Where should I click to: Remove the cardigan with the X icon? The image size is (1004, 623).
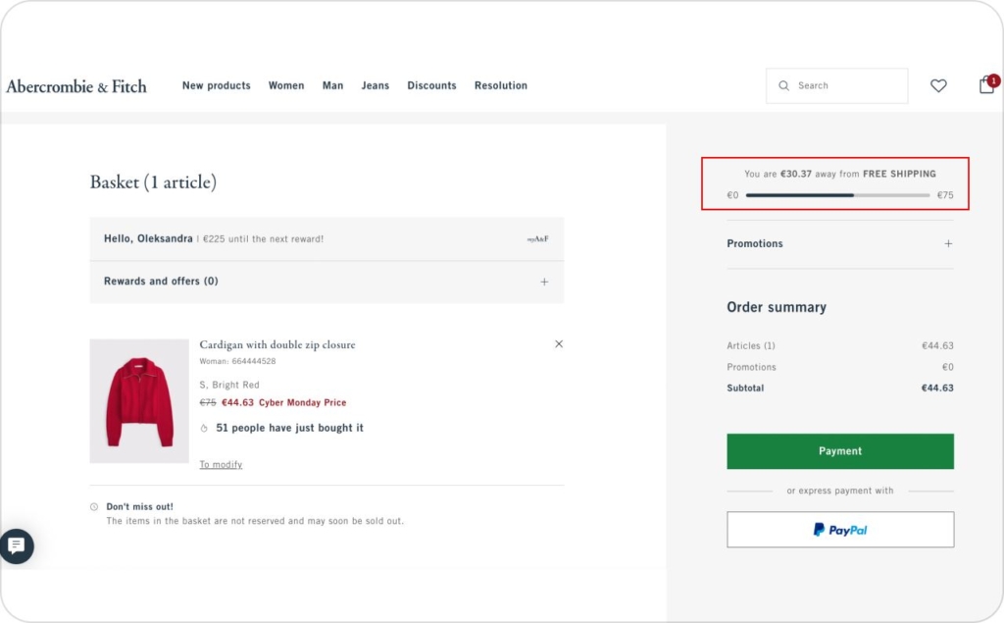click(x=559, y=344)
